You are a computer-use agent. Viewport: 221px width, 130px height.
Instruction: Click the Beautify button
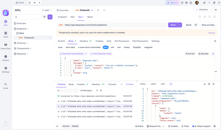203,54
